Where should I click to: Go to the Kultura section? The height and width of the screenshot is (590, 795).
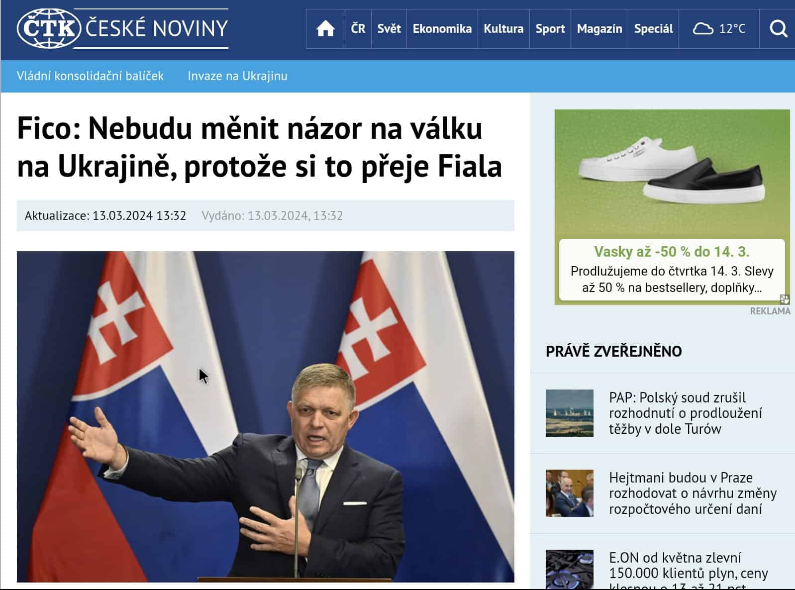[x=503, y=28]
